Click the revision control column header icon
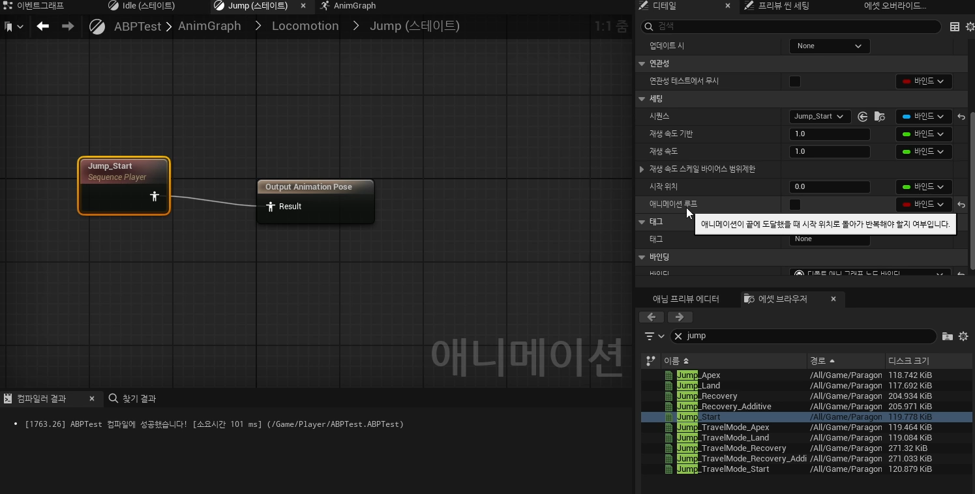This screenshot has width=975, height=494. [650, 361]
